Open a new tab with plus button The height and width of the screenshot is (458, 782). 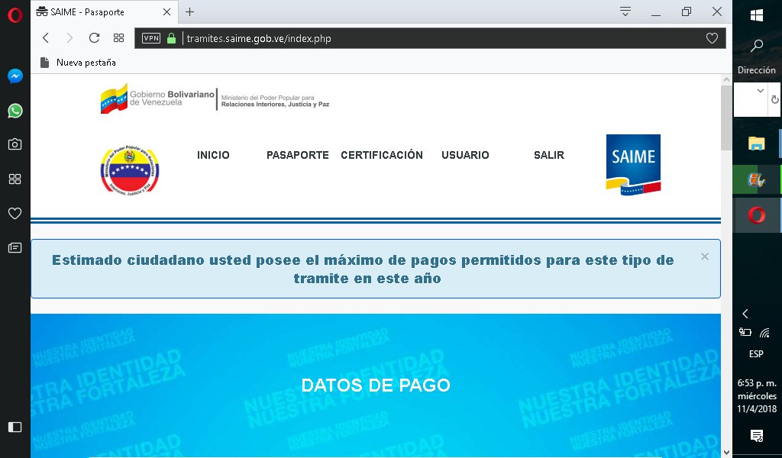pos(189,12)
